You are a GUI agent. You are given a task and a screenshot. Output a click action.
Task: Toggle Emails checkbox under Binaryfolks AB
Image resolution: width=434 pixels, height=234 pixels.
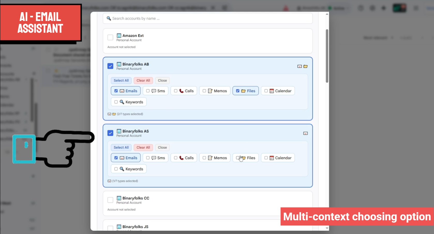(116, 91)
